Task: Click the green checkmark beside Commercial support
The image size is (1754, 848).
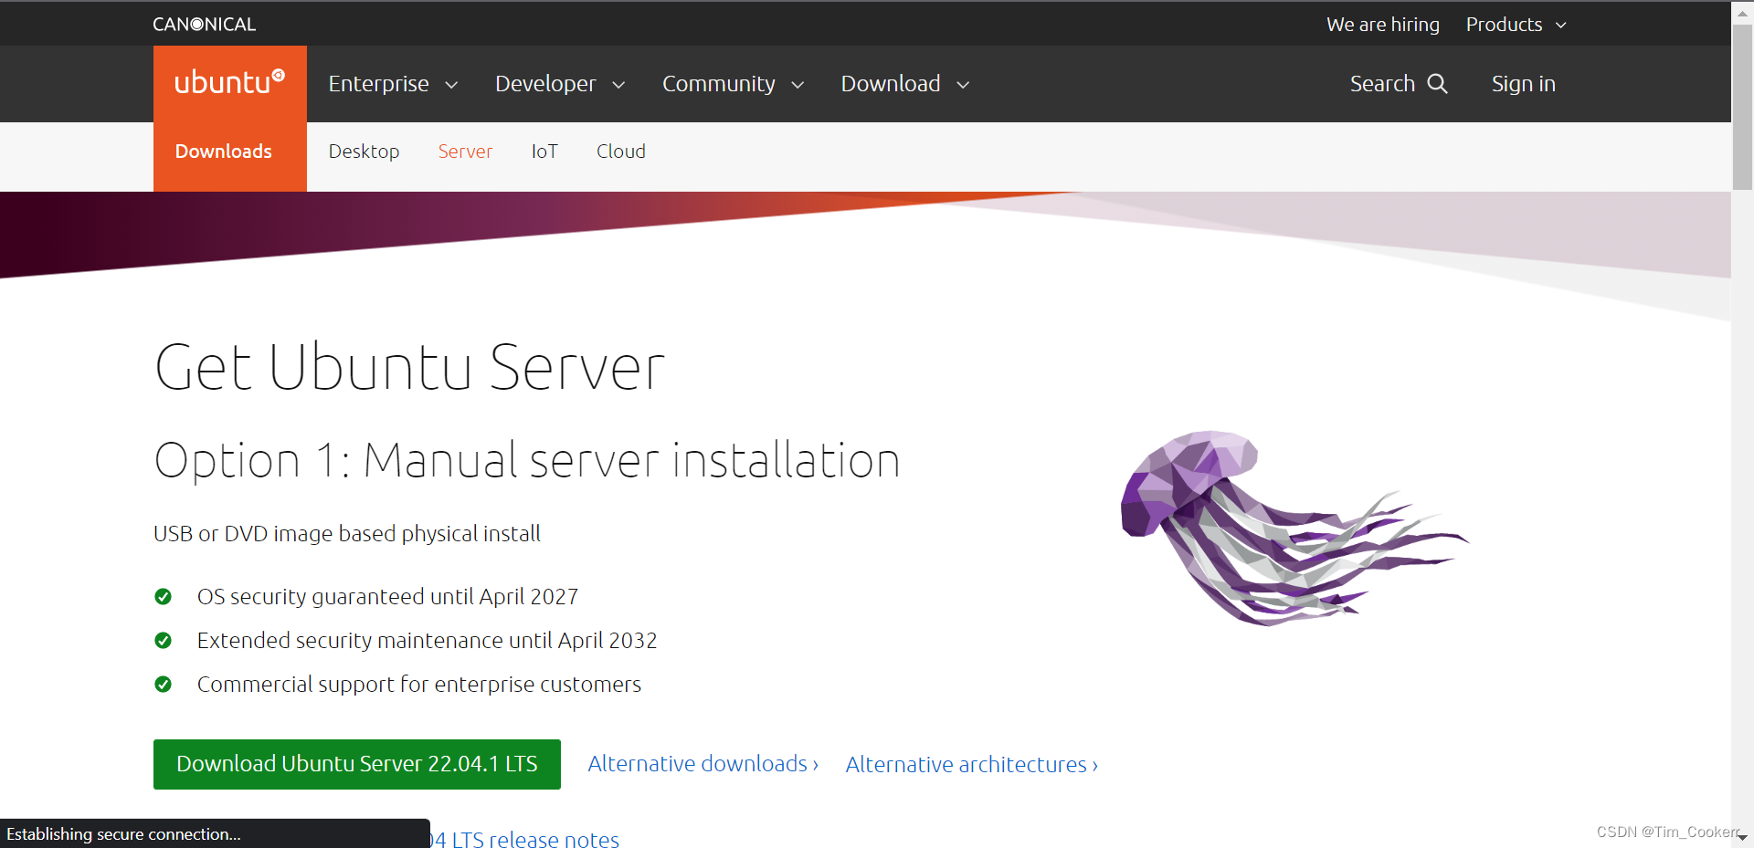Action: [164, 685]
